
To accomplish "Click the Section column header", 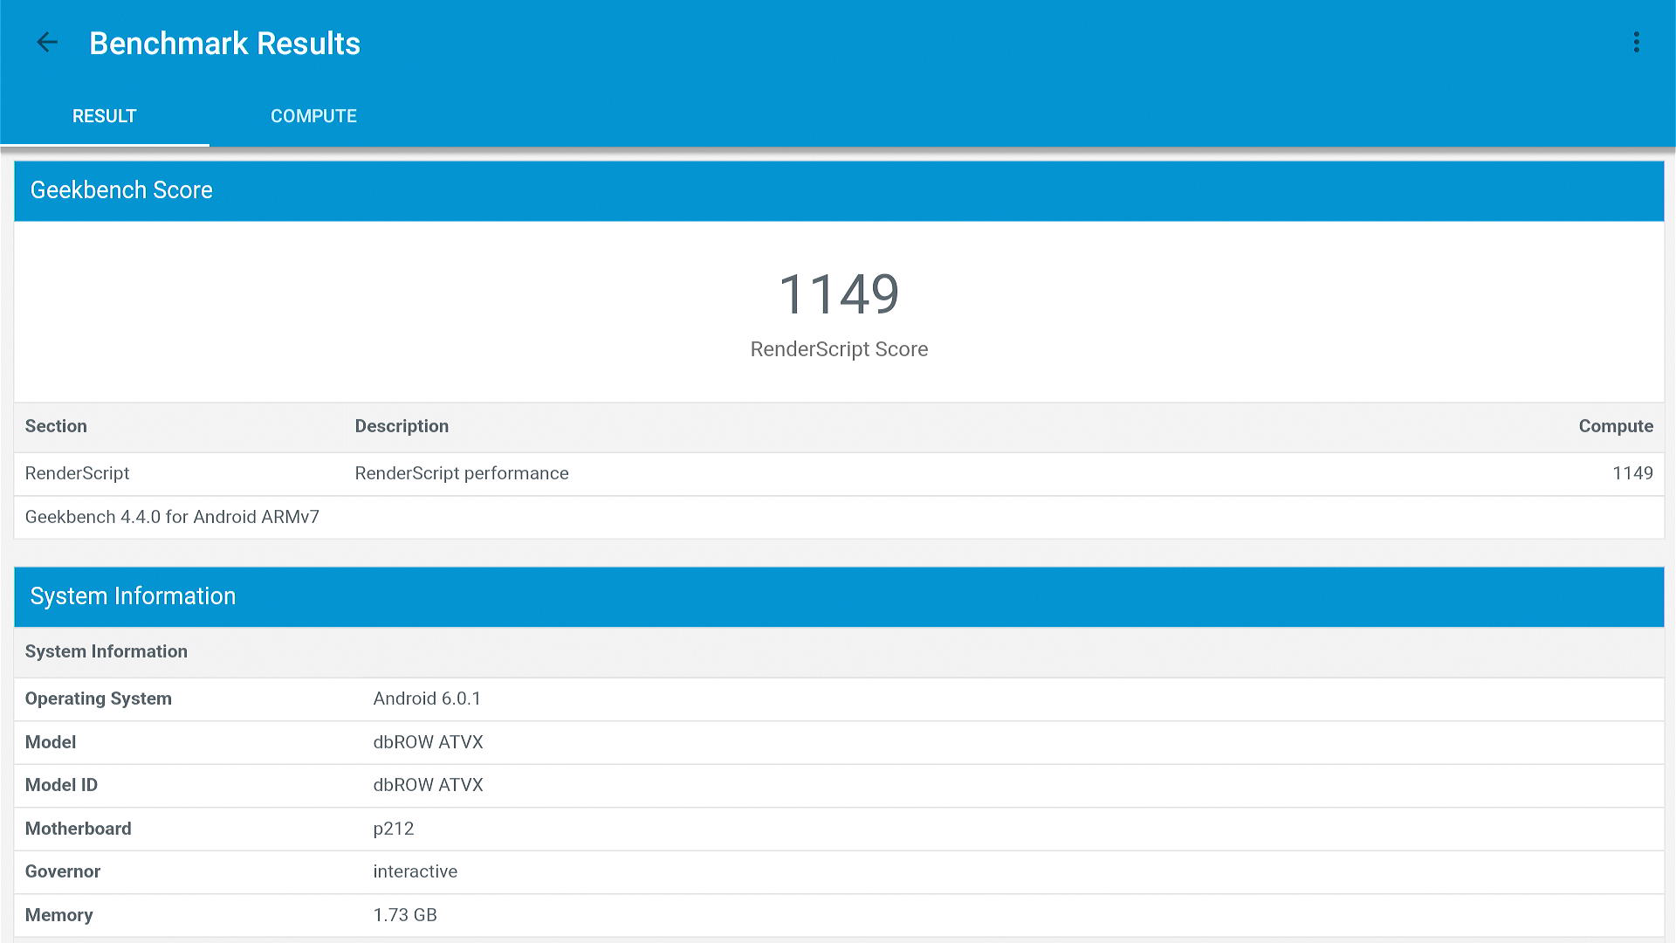I will [x=56, y=426].
